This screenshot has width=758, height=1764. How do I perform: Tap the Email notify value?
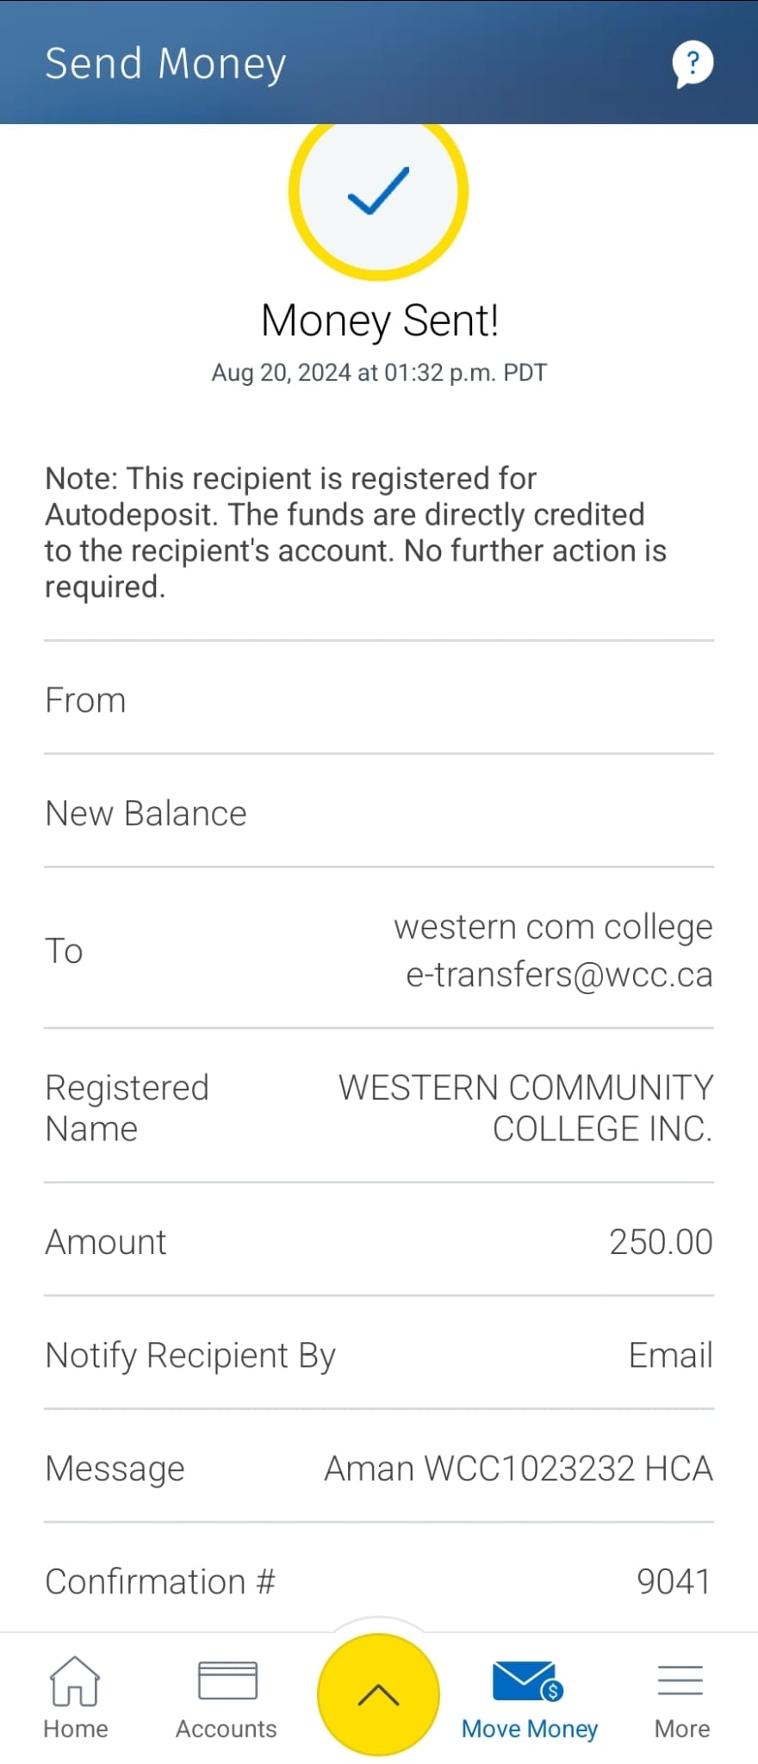tap(671, 1356)
